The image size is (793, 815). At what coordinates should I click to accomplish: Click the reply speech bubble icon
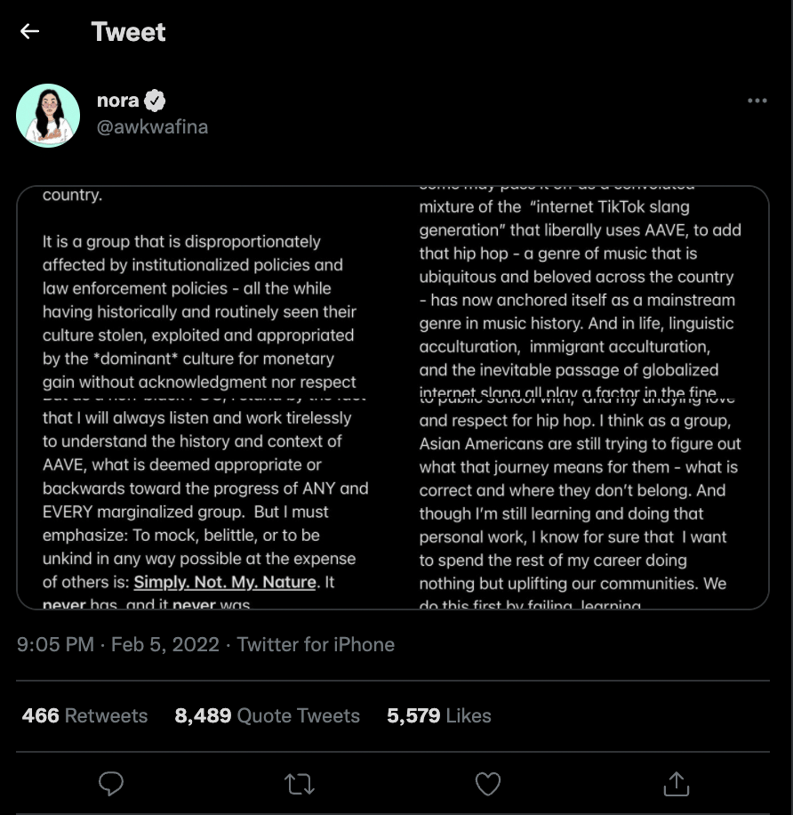pos(110,783)
